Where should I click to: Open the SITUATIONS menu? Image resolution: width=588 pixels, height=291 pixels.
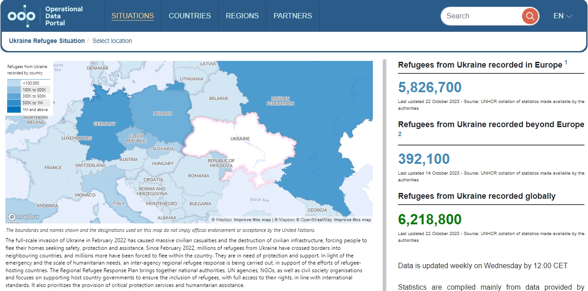tap(133, 16)
